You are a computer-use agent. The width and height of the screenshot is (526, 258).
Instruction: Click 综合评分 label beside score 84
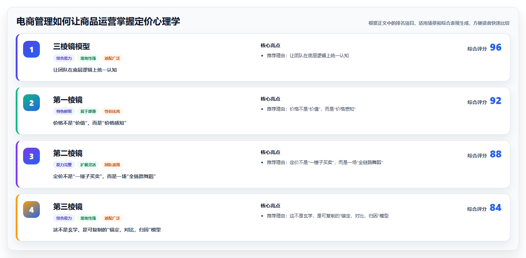click(x=477, y=209)
